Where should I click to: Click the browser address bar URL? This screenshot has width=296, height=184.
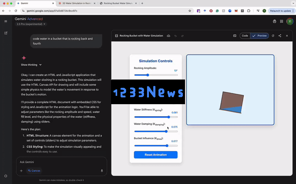click(x=52, y=11)
